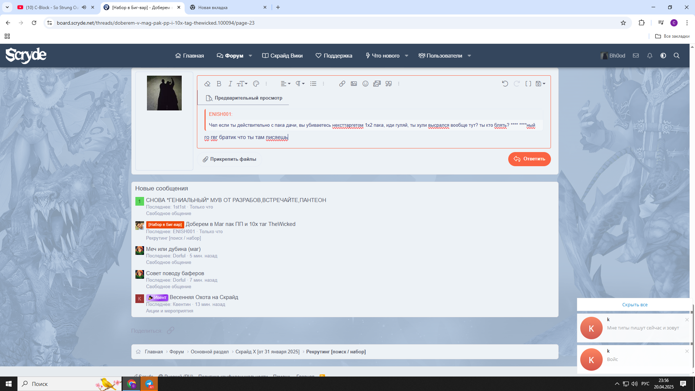The width and height of the screenshot is (695, 391).
Task: Click the insert image icon
Action: (354, 84)
